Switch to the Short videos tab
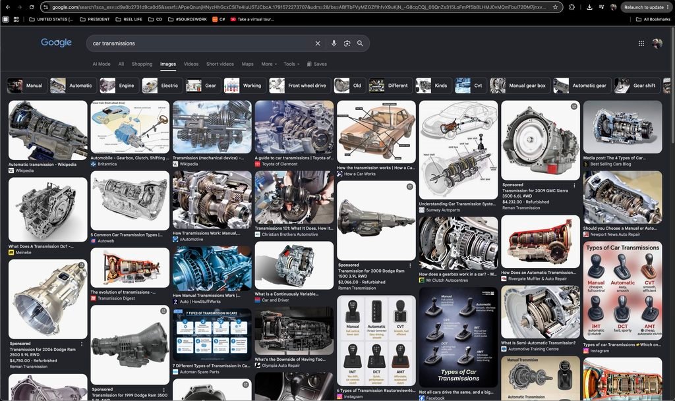The height and width of the screenshot is (401, 675). click(x=220, y=64)
